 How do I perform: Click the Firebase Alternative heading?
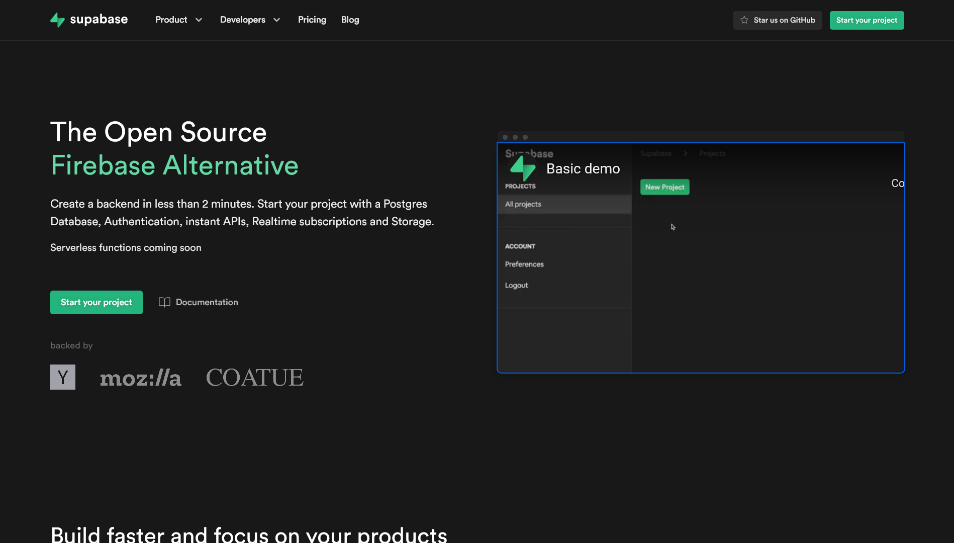coord(174,165)
